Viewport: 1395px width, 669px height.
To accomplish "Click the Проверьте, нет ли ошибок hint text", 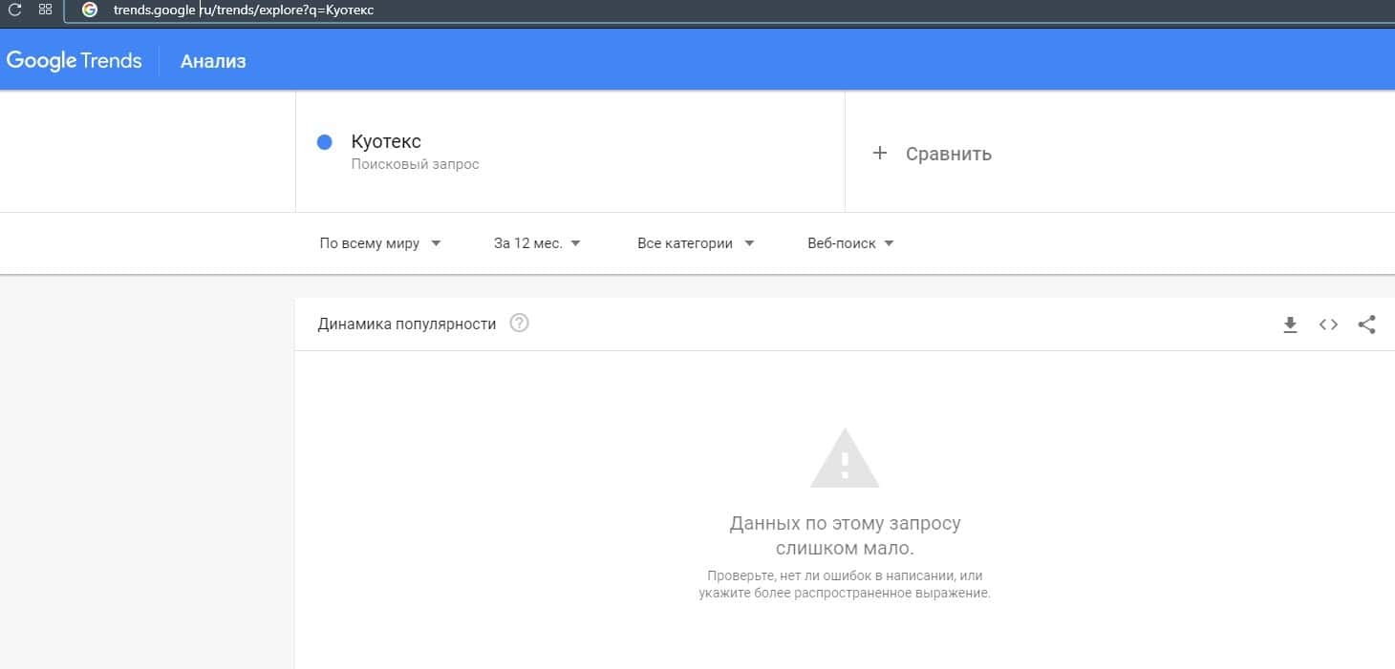I will [845, 584].
